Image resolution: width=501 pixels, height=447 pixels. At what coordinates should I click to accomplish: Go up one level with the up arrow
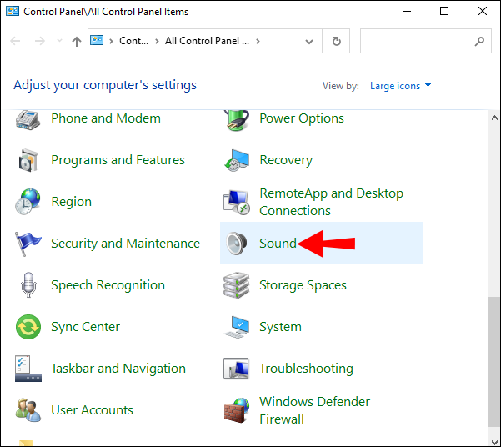tap(77, 41)
